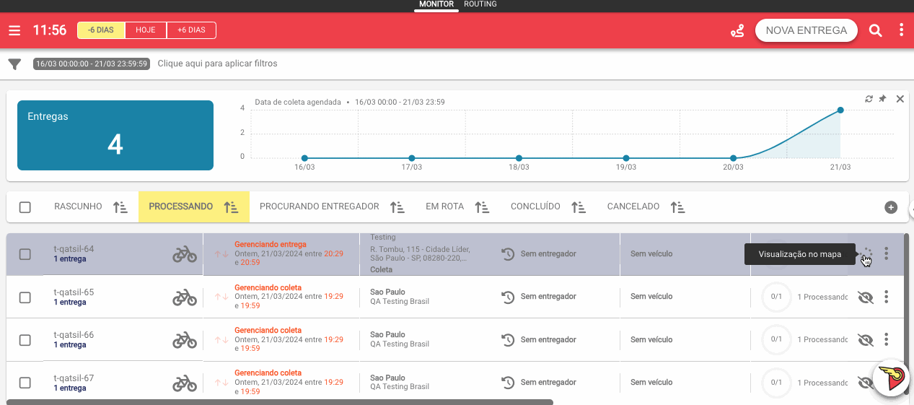
Task: Click the 21/03 chart data point
Action: click(x=840, y=110)
